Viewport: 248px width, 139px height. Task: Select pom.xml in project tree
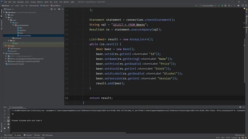(12, 51)
